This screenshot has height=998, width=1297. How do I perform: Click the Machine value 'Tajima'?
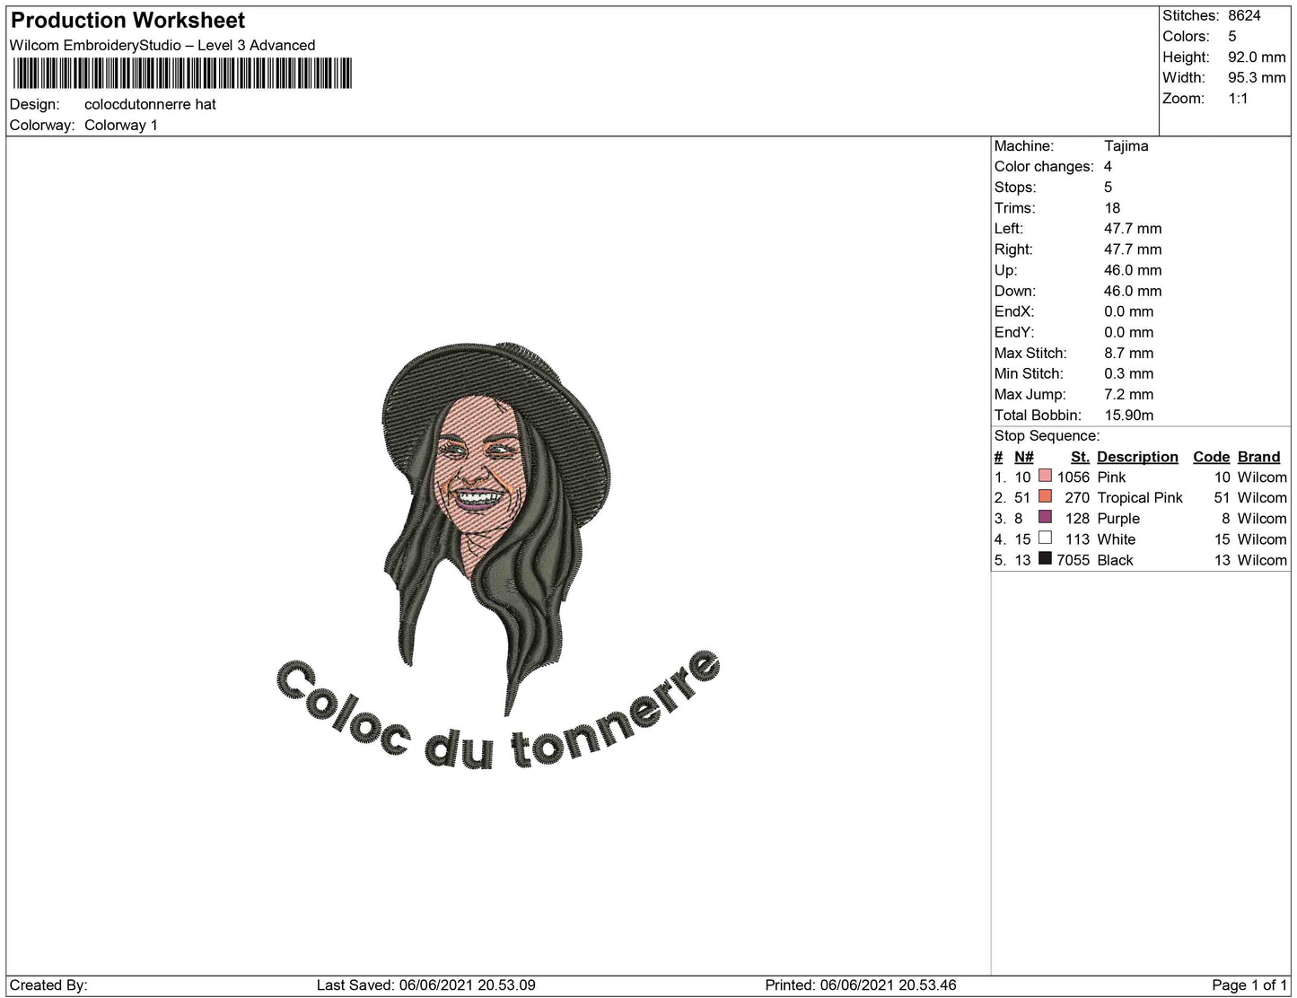pyautogui.click(x=1126, y=145)
